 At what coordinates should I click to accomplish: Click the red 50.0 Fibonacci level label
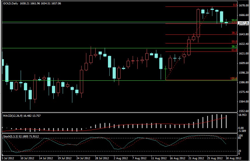pos(234,42)
